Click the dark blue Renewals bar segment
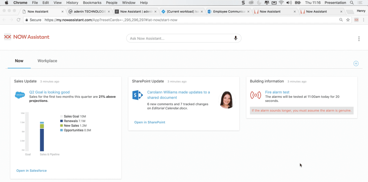The image size is (368, 182). 42,140
